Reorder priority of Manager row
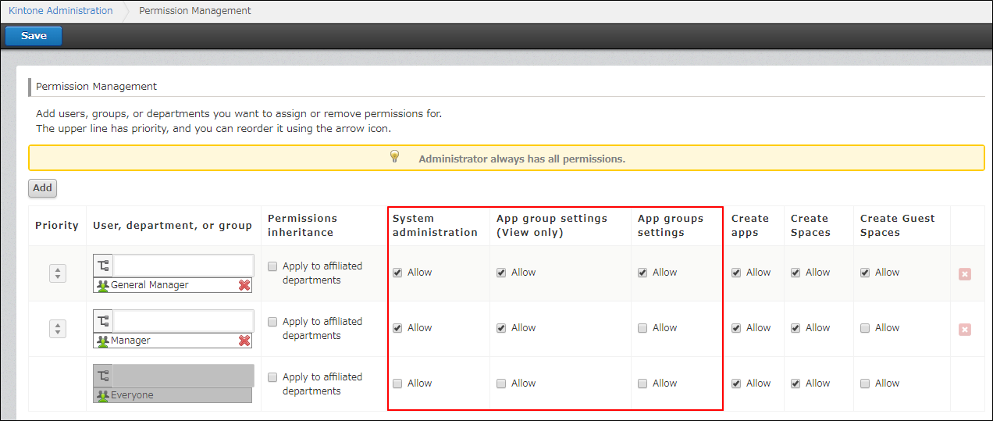Image resolution: width=993 pixels, height=421 pixels. [58, 329]
